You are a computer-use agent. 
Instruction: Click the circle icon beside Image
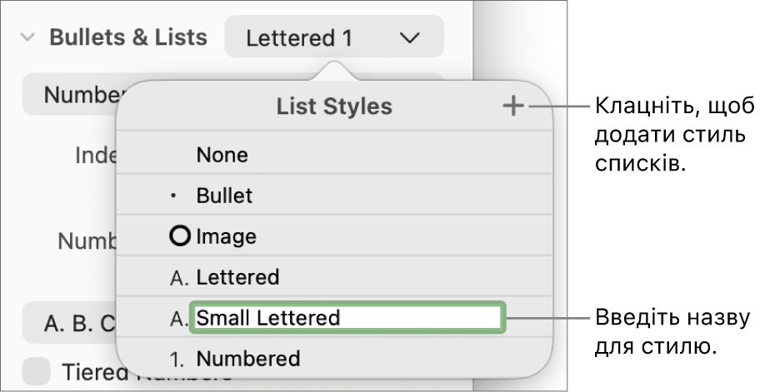pos(179,236)
